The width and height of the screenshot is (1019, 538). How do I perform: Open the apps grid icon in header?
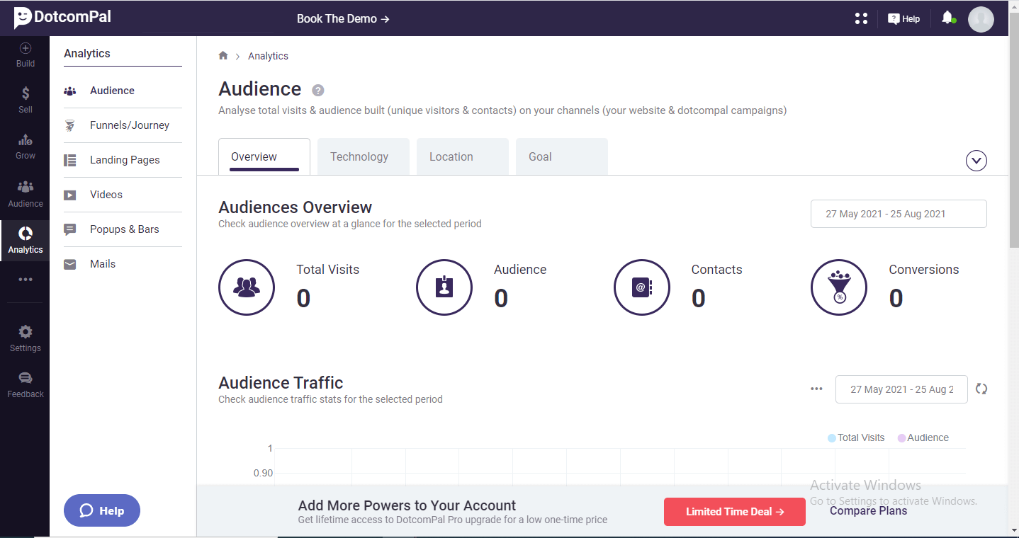pyautogui.click(x=861, y=18)
